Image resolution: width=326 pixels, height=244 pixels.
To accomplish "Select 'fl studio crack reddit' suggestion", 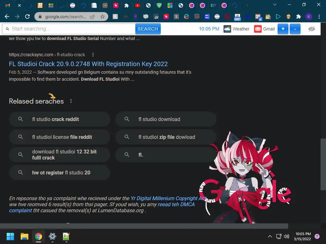I will click(60, 119).
